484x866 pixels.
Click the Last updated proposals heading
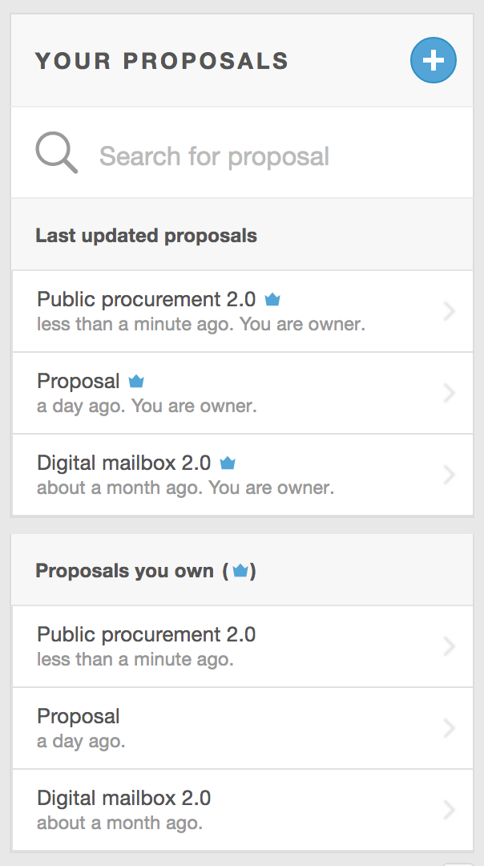pos(147,236)
